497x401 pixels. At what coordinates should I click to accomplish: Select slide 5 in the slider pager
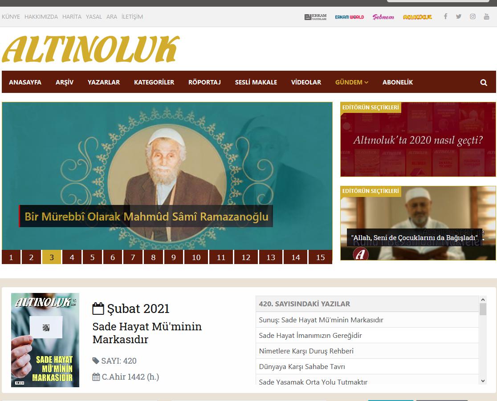point(92,257)
